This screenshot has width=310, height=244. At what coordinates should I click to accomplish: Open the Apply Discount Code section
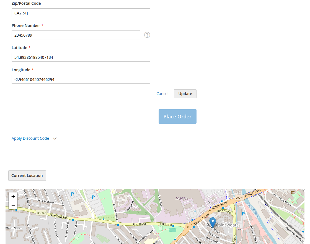click(30, 138)
